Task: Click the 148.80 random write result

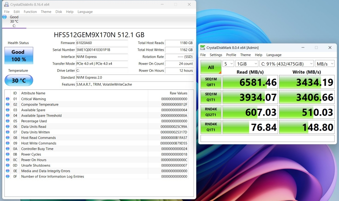Action: point(307,127)
